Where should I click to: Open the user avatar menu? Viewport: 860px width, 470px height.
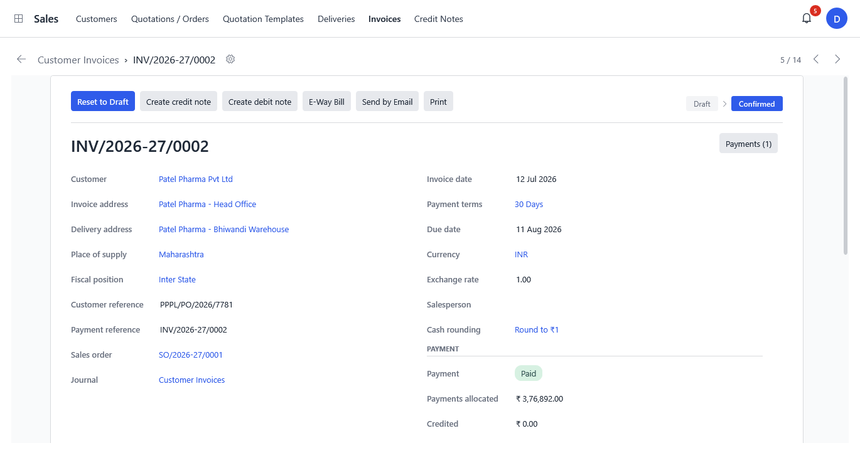pos(836,19)
